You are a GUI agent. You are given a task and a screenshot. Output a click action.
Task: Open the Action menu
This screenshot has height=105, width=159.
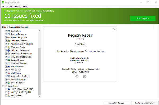click(9, 6)
